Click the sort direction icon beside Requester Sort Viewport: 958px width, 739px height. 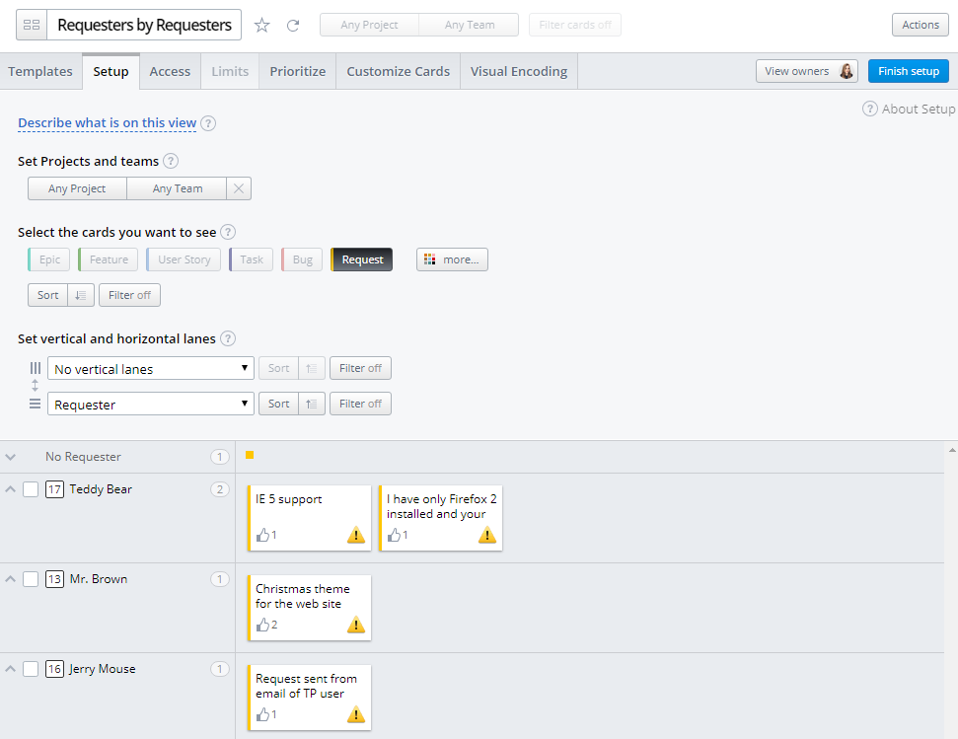311,403
